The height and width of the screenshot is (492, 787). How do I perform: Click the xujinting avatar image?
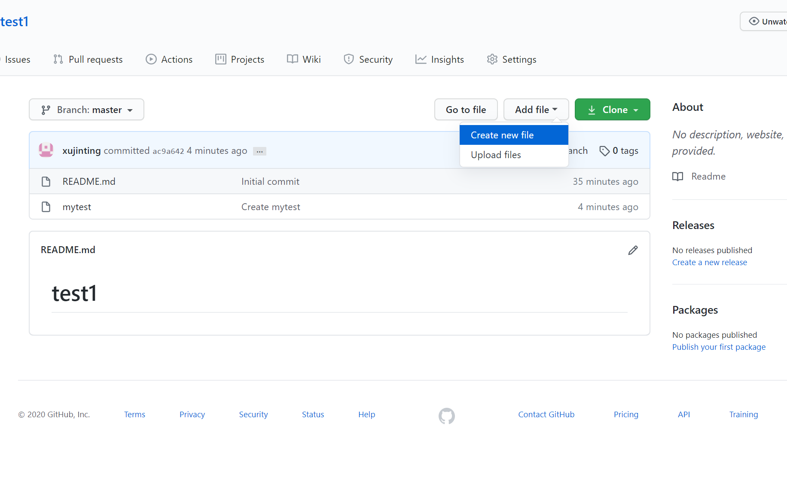coord(46,150)
